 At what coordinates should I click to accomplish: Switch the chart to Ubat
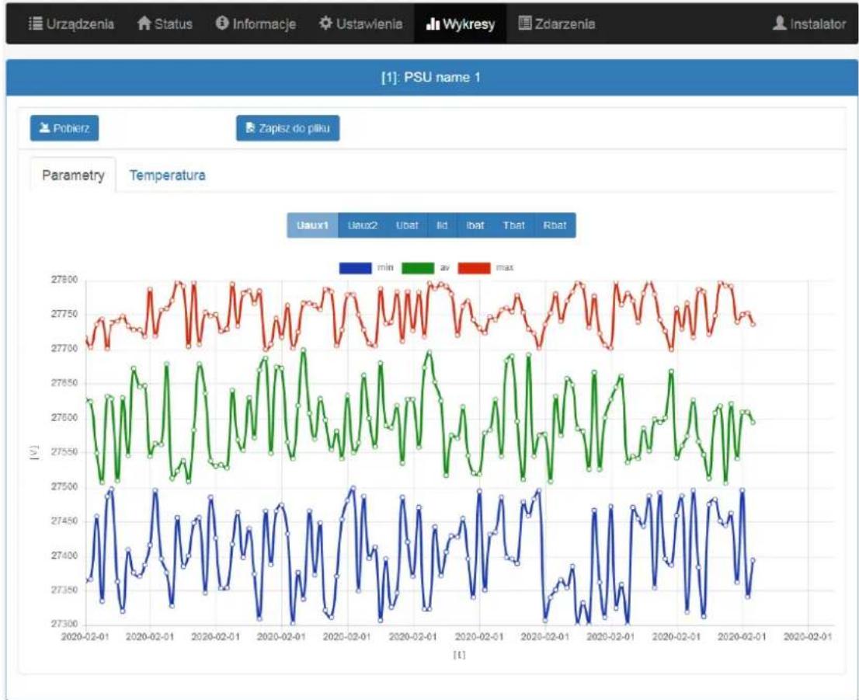pos(407,225)
